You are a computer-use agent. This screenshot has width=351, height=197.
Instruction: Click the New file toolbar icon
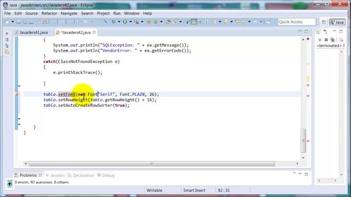tap(7, 22)
